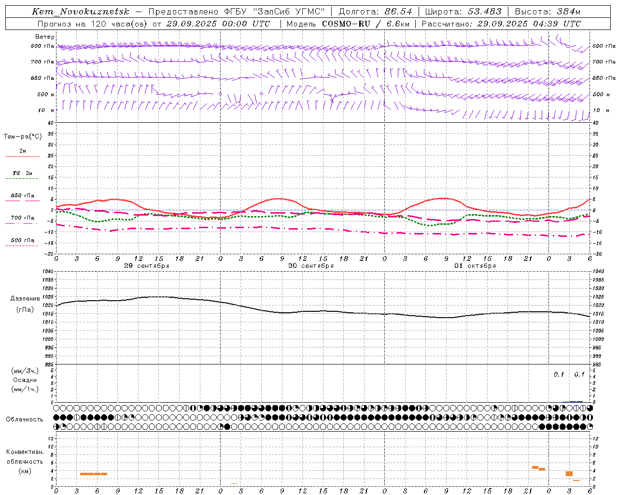Click the long orange convective bar on 29 сентября
This screenshot has width=618, height=495.
click(x=94, y=474)
